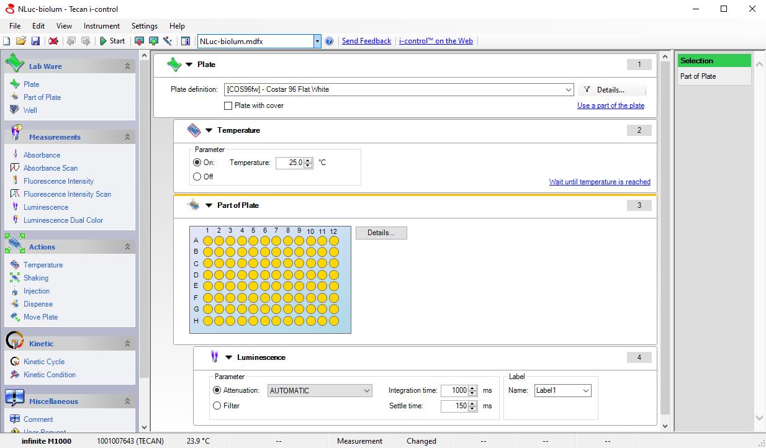Screen dimensions: 766x448
Task: Choose Well in the Lab Ware panel
Action: click(30, 110)
